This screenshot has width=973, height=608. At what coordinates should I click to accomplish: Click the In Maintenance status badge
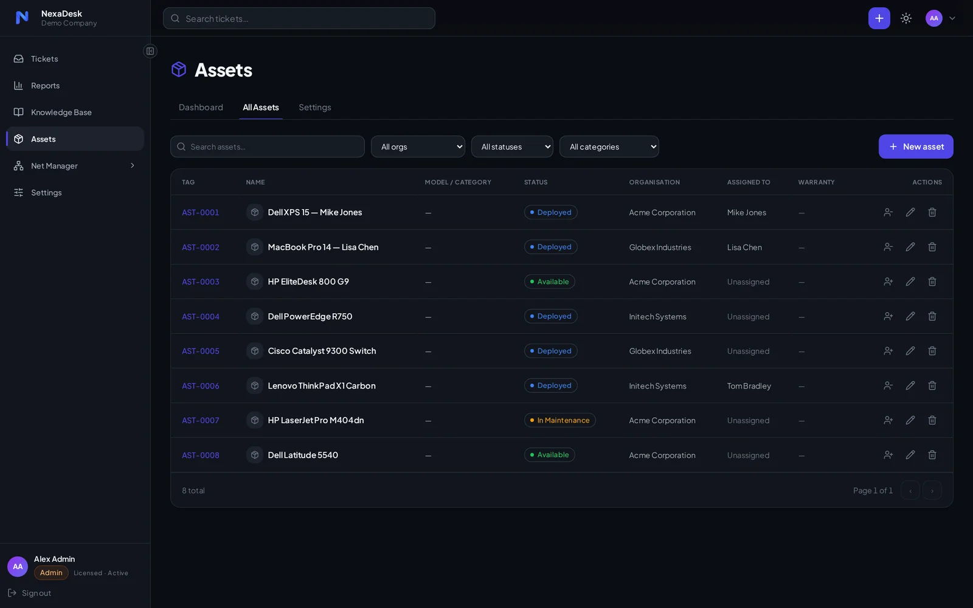tap(560, 420)
